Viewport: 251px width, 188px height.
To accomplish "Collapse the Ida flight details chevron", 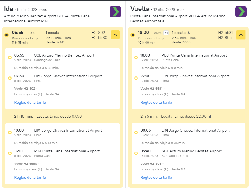I will (115, 35).
